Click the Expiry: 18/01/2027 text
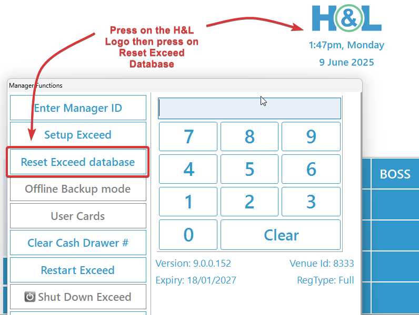Image resolution: width=419 pixels, height=315 pixels. (x=196, y=280)
